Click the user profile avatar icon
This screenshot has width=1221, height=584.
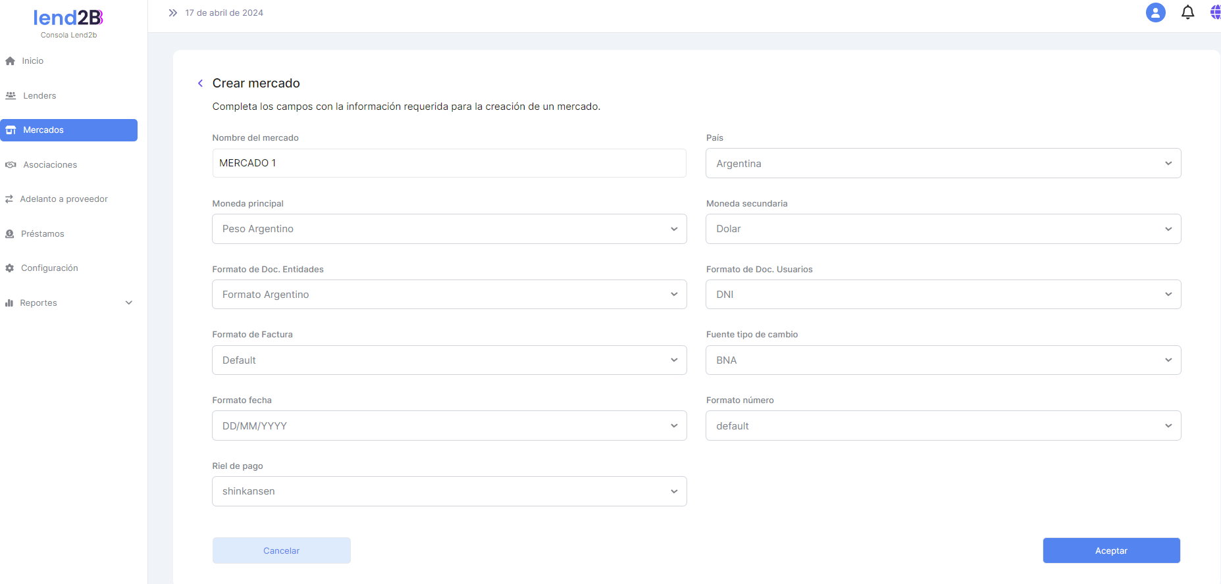coord(1155,12)
